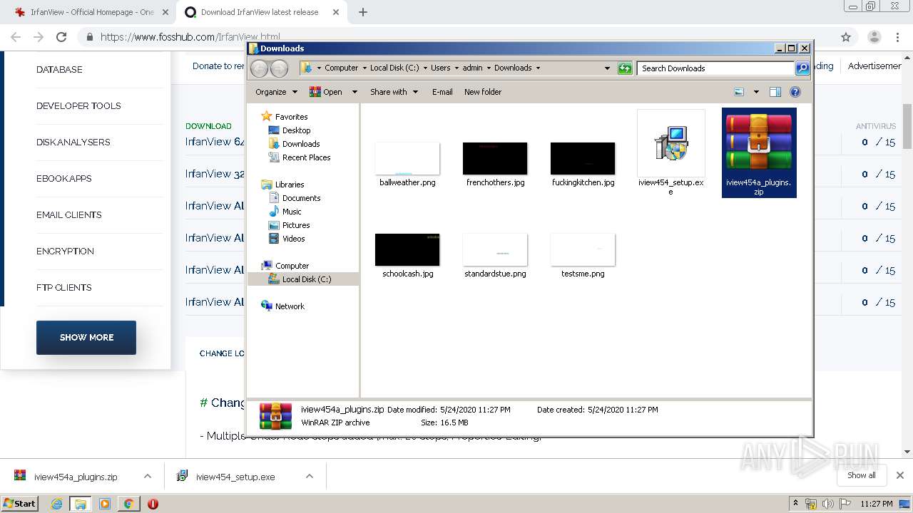Click the Explorer forward navigation arrow
This screenshot has width=913, height=513.
pyautogui.click(x=279, y=68)
